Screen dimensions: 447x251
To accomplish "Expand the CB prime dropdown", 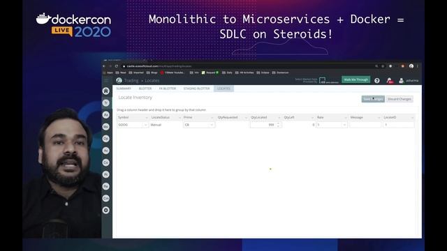I will coord(212,125).
